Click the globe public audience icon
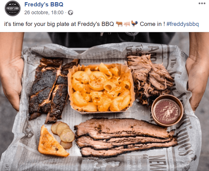209x171 pixels. click(x=71, y=13)
